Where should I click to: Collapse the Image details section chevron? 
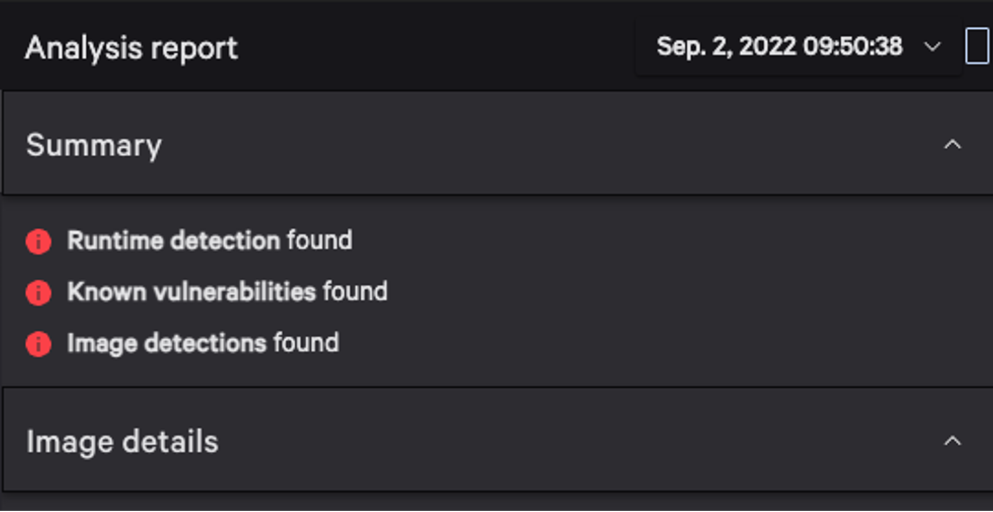pyautogui.click(x=953, y=441)
